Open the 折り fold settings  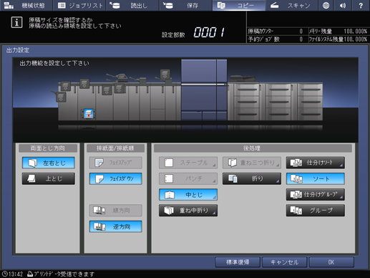click(252, 178)
